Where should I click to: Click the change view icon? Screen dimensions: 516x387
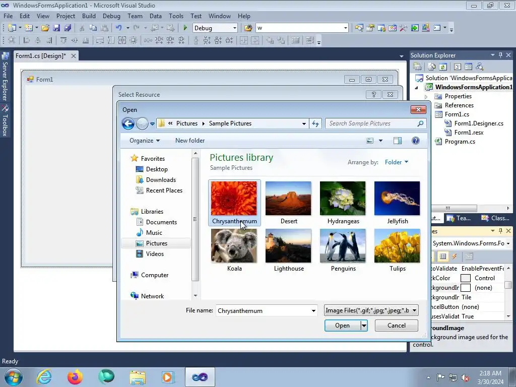click(x=370, y=141)
